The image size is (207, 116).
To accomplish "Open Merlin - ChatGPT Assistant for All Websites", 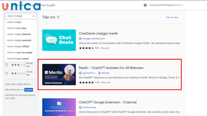I will pos(111,68).
